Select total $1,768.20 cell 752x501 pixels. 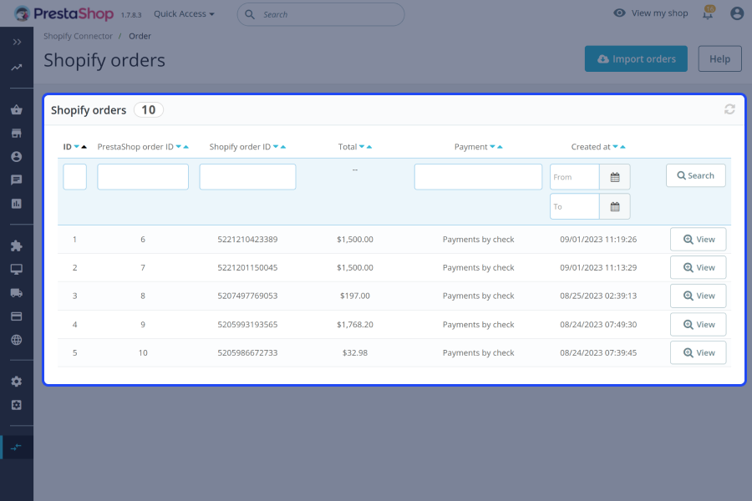pos(355,325)
